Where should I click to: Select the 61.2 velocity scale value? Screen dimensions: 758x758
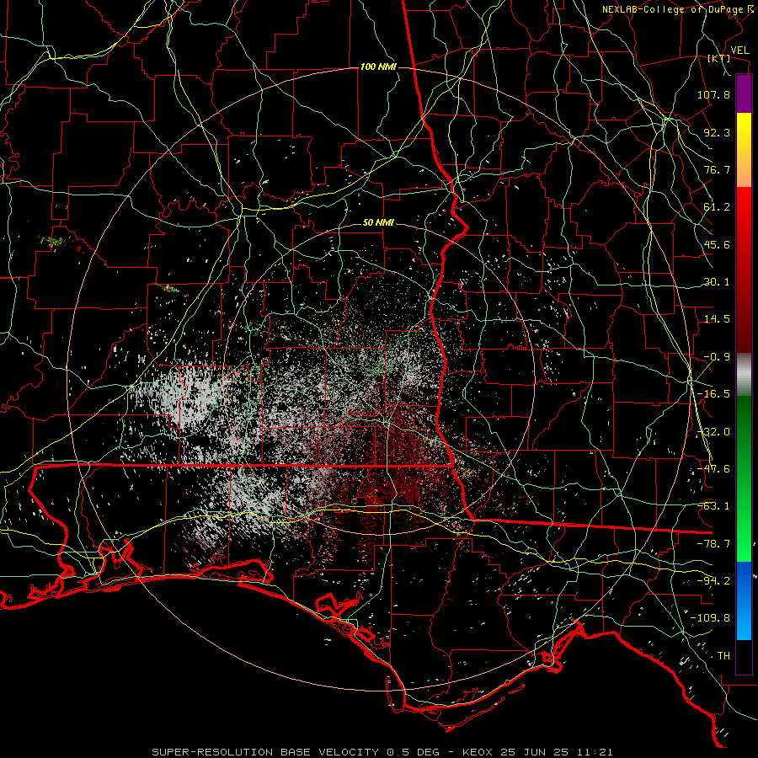717,207
